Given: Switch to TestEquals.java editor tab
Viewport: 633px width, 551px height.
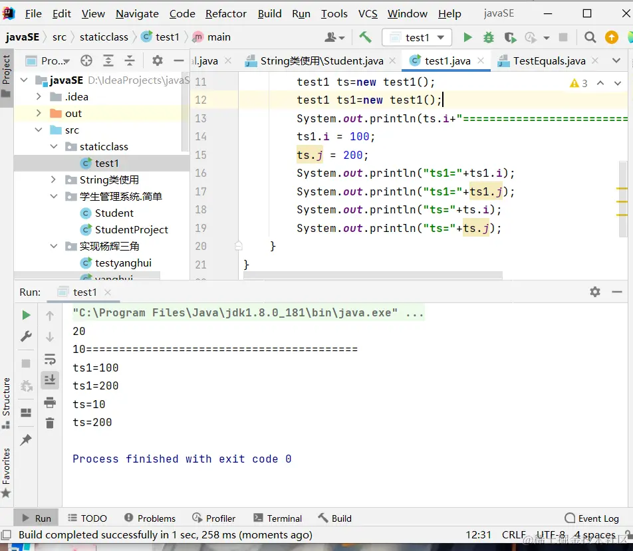Looking at the screenshot, I should point(549,60).
